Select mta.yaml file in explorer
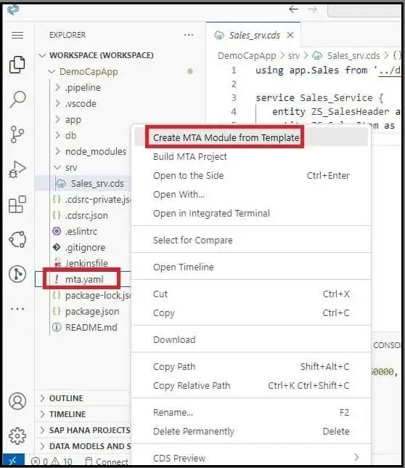Screen dimensions: 405x468 [x=84, y=279]
